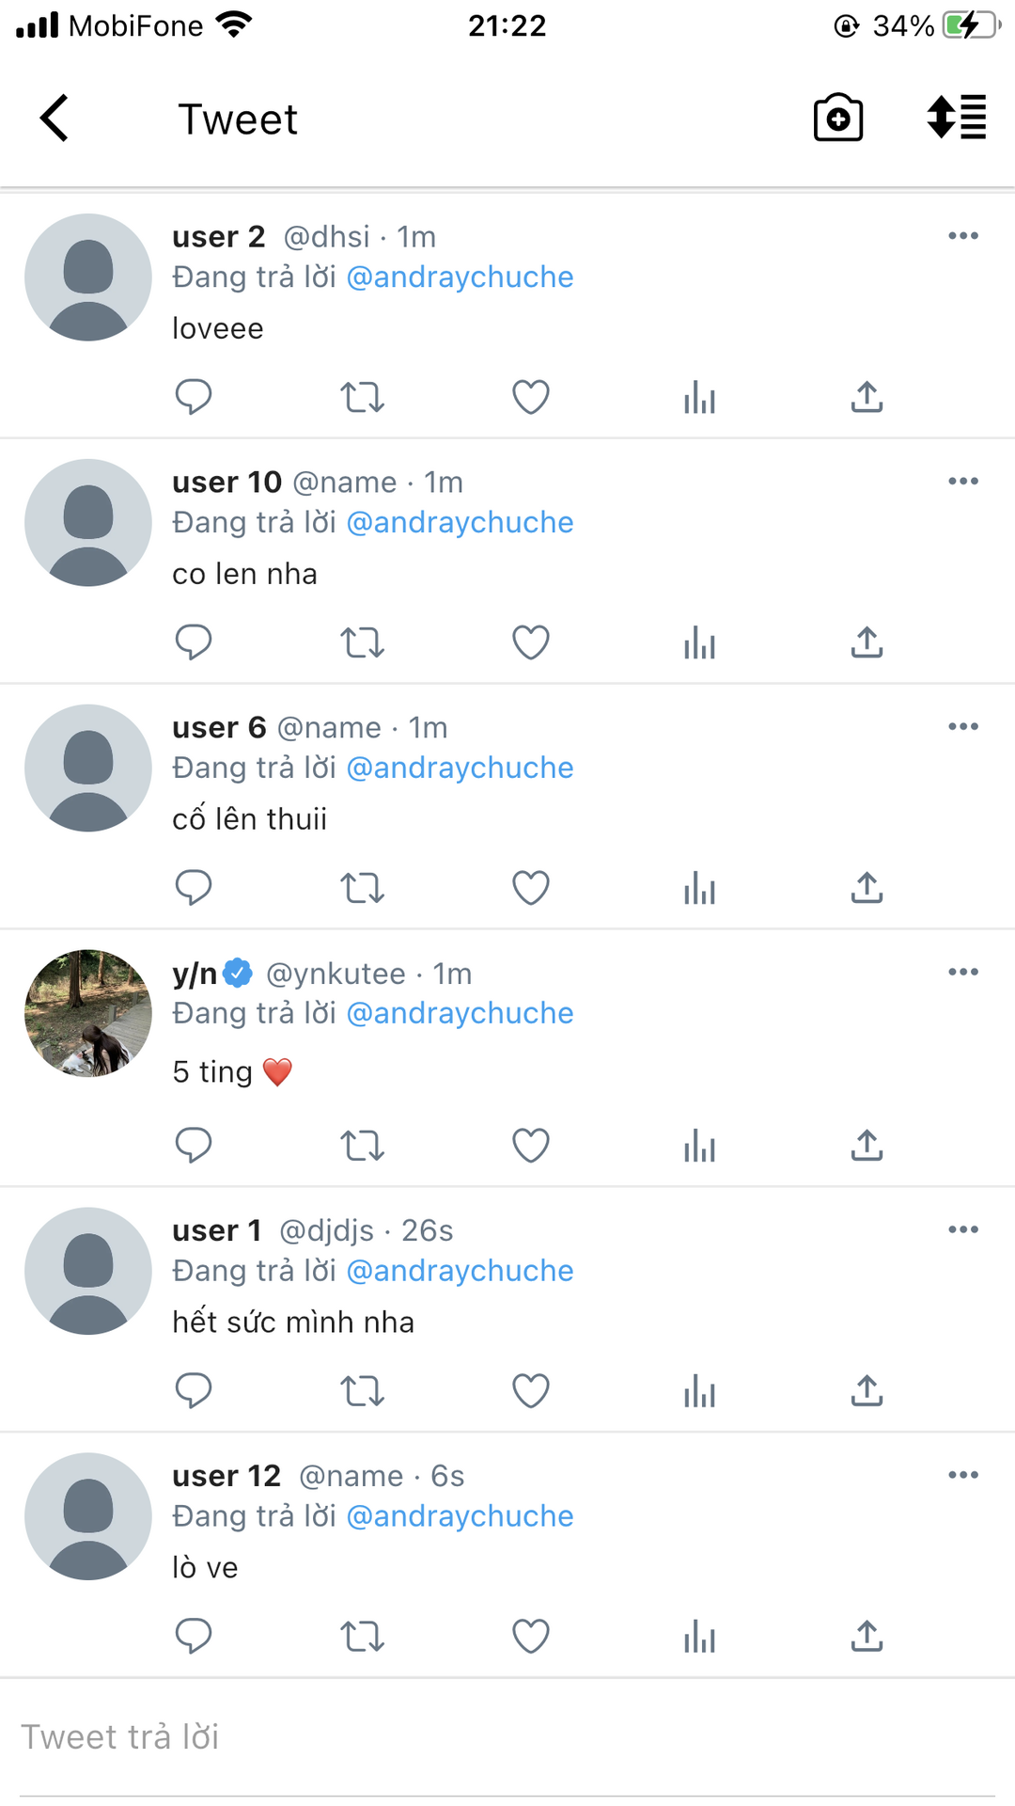Tap the sort replies icon
The image size is (1015, 1806).
(956, 119)
